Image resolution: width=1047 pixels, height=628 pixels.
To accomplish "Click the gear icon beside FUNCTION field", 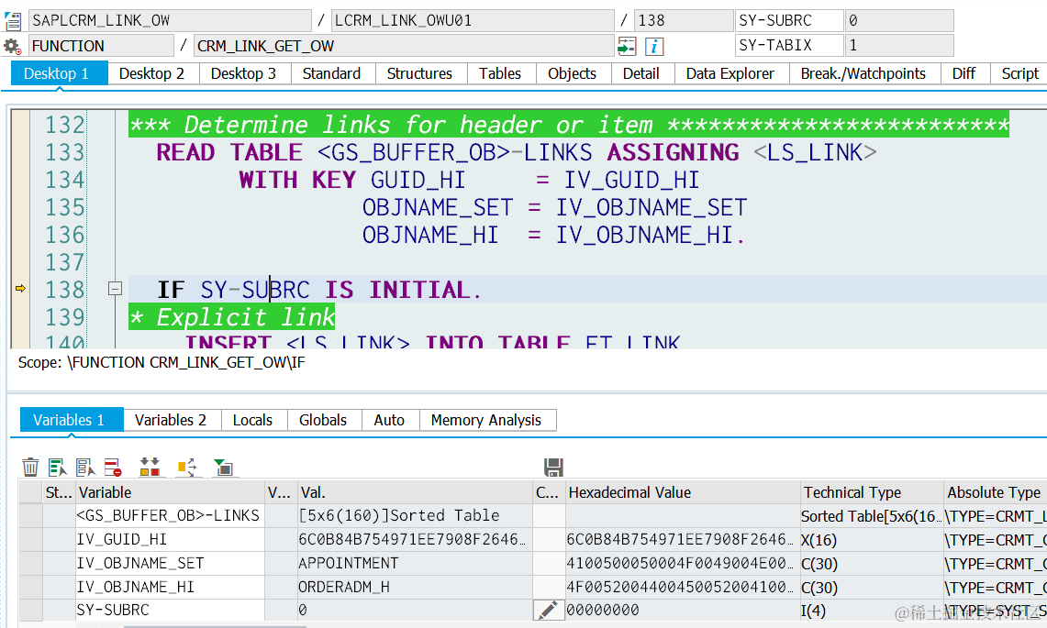I will point(12,47).
